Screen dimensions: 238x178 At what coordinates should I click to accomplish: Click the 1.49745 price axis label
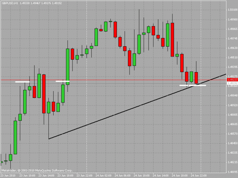(x=233, y=39)
